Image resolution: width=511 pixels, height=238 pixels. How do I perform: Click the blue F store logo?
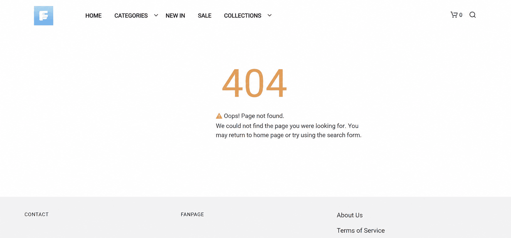pos(44,16)
